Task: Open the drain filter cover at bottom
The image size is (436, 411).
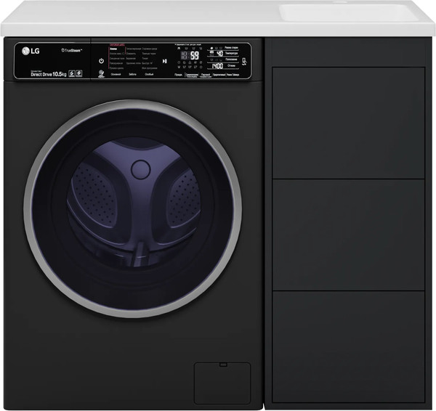Action: (221, 383)
